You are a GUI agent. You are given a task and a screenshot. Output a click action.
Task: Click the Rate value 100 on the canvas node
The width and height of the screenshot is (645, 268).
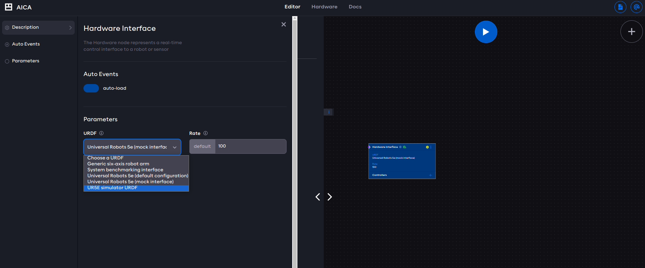[374, 167]
